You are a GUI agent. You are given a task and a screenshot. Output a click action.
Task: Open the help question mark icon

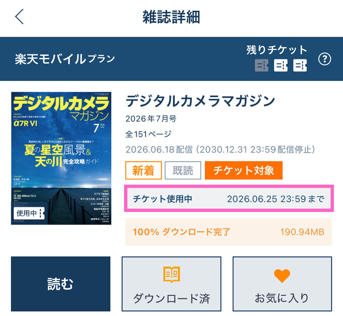(x=324, y=59)
